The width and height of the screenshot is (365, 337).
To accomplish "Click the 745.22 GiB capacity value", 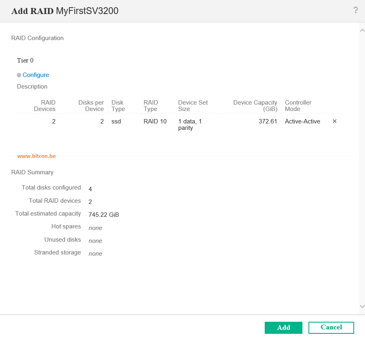I will click(103, 215).
